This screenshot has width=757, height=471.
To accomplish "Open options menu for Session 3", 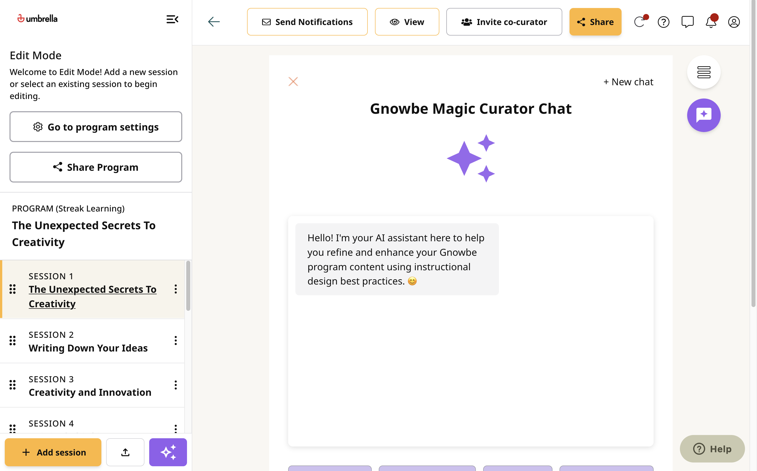I will [x=175, y=385].
